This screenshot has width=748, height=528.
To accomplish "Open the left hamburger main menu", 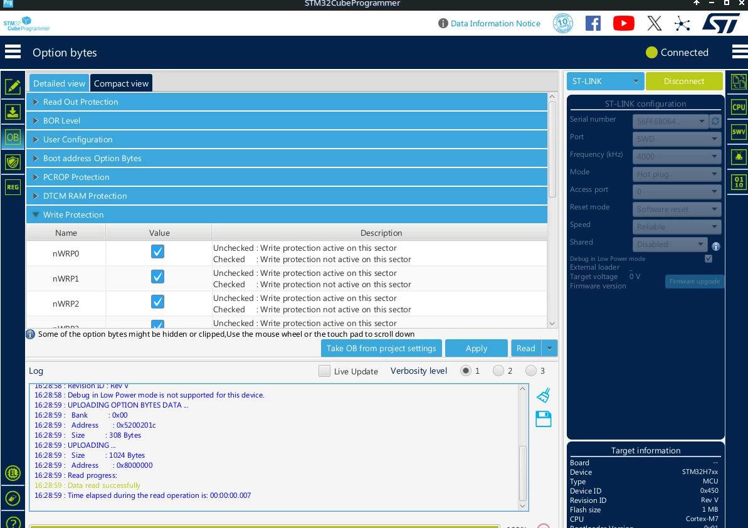I will [x=13, y=51].
